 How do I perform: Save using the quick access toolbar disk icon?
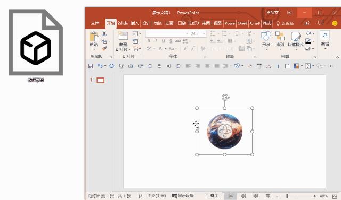[x=91, y=66]
